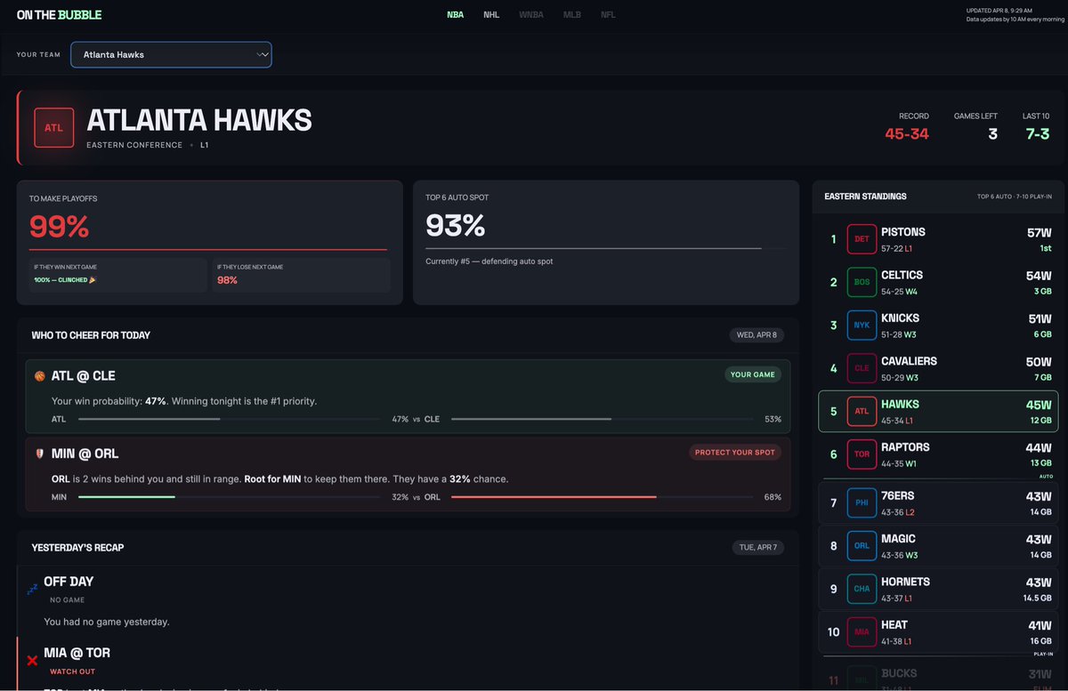
Task: Switch to the MLB tab
Action: [x=572, y=15]
